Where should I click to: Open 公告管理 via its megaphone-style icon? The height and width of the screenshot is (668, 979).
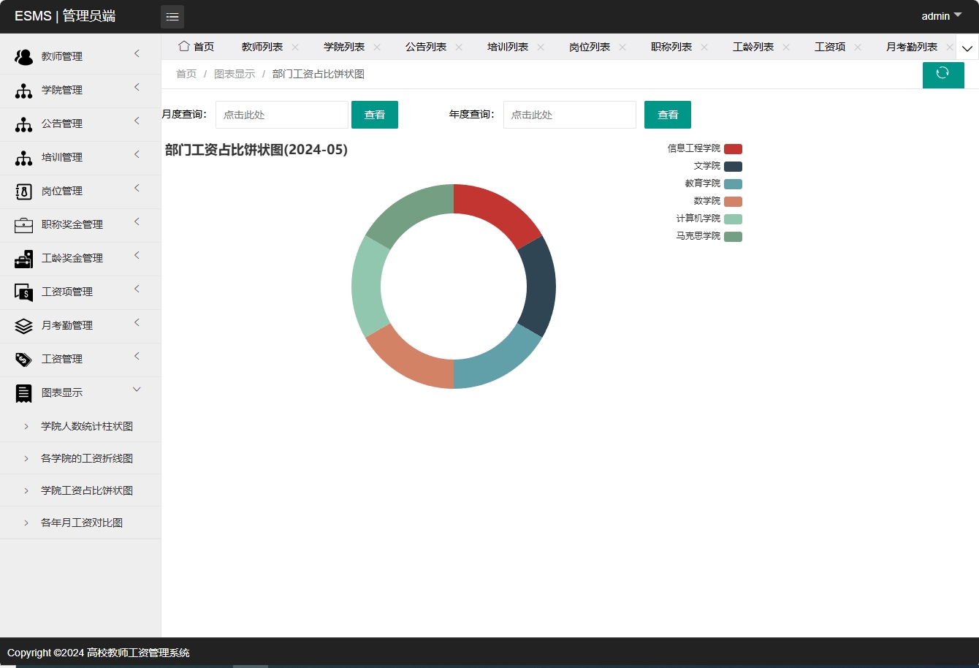23,124
